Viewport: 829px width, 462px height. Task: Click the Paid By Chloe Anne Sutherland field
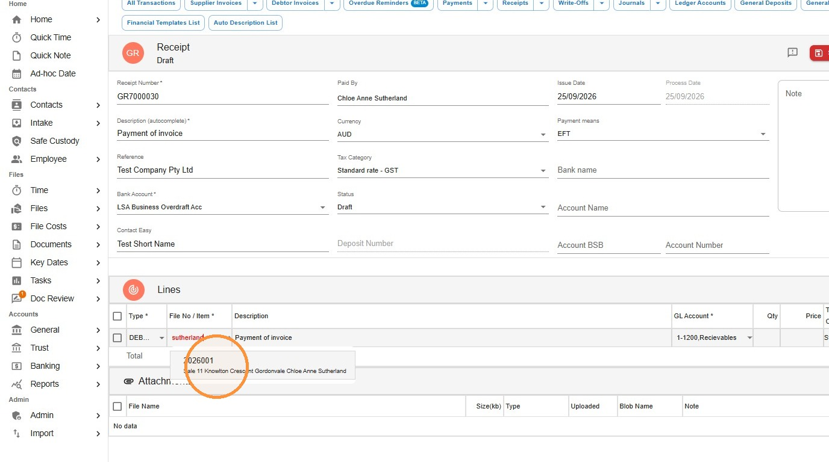pos(442,98)
